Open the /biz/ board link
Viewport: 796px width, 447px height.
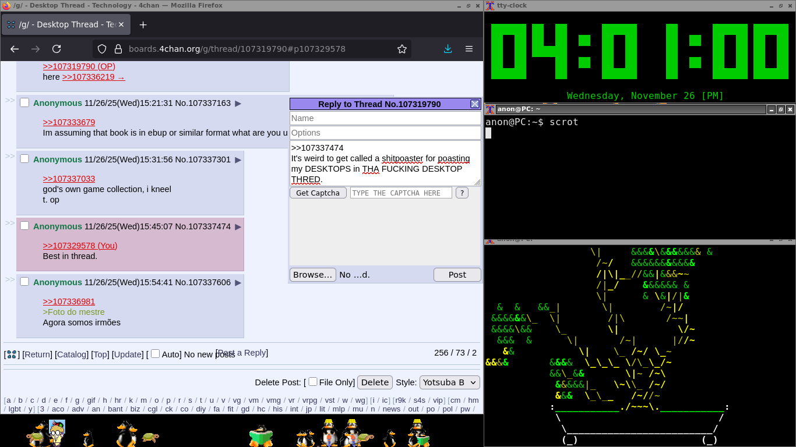[x=135, y=409]
